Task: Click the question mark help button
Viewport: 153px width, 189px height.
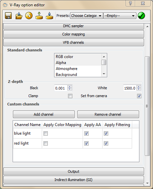Action: tap(130, 3)
